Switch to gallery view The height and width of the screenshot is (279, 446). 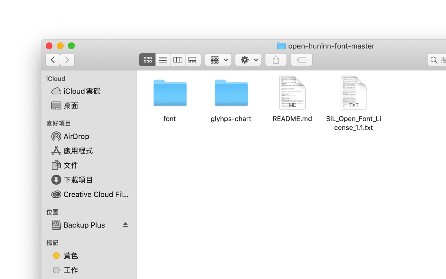193,60
